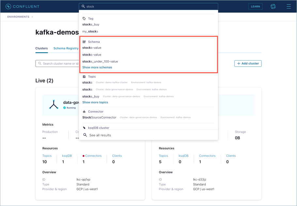This screenshot has width=297, height=206.
Task: Select the Clusters tab
Action: [x=41, y=48]
